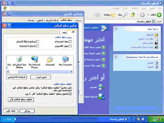164x123 pixels.
Task: Click the Up folder toolbar icon
Action: point(133,15)
